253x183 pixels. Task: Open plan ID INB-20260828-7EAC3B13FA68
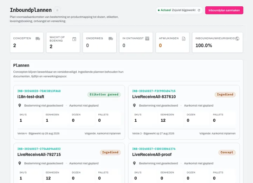[39, 91]
